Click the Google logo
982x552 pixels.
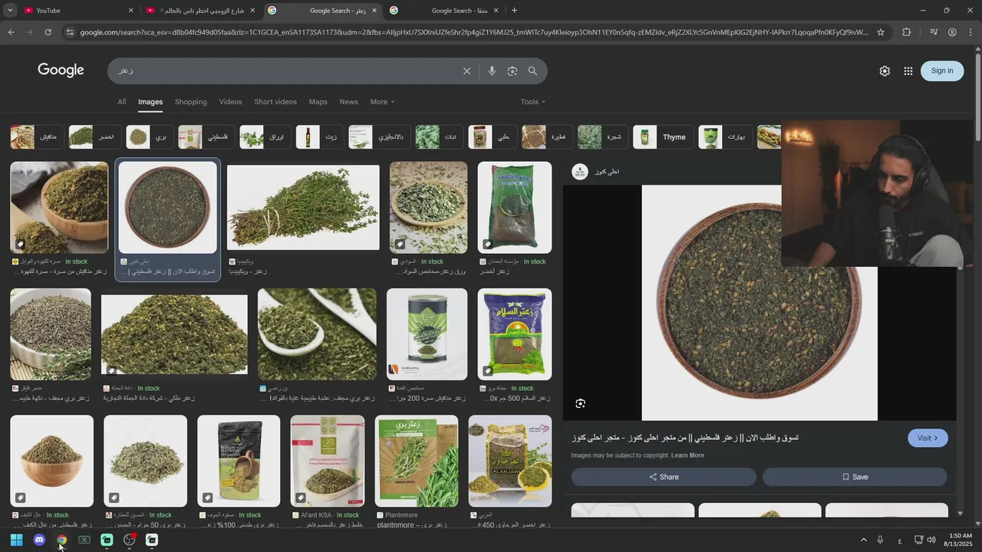pyautogui.click(x=61, y=70)
